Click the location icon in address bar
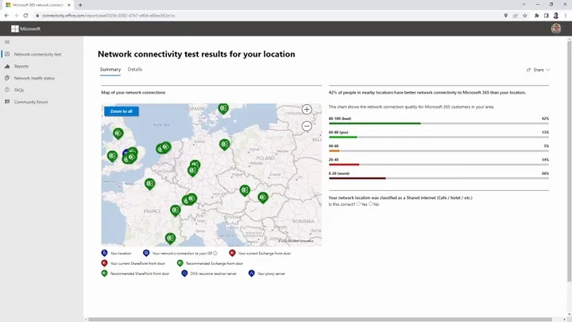 tap(505, 15)
